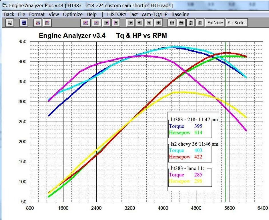
Task: Click the Full View button
Action: pos(215,23)
